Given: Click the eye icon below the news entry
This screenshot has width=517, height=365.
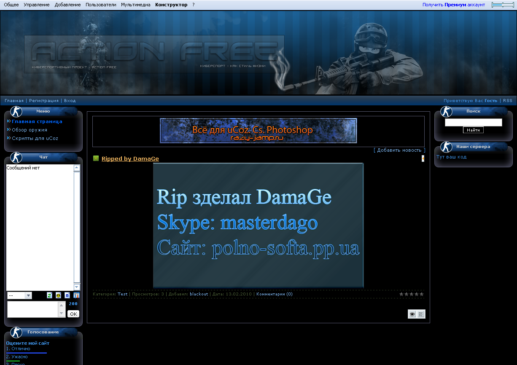Looking at the screenshot, I should pyautogui.click(x=412, y=314).
